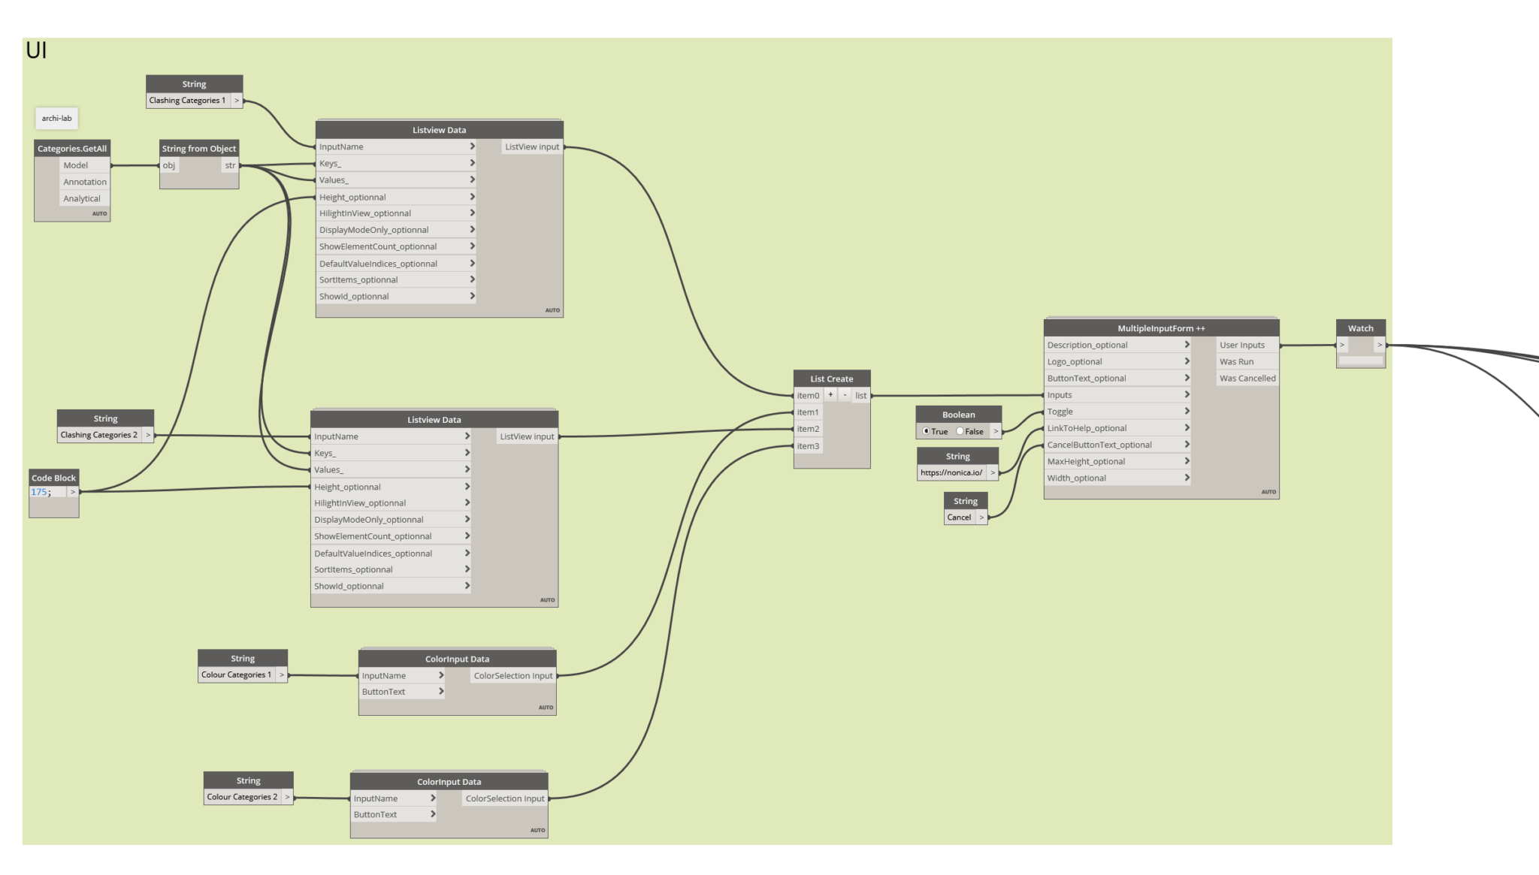The height and width of the screenshot is (875, 1539).
Task: Select the True radio button on the Boolean node
Action: click(x=927, y=431)
